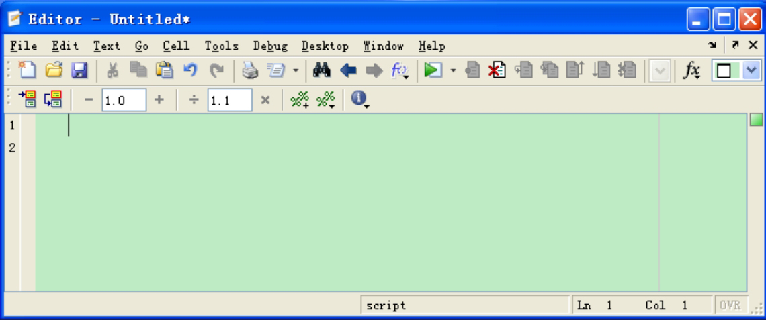
Task: Click the 1.0 increment value field
Action: pos(124,100)
